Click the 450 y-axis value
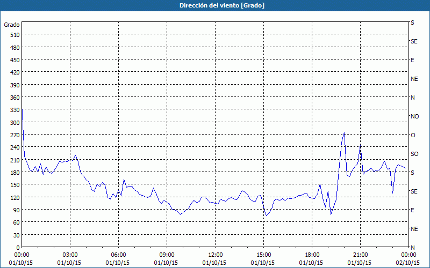Screen dimensions: 430x268 [x=15, y=60]
